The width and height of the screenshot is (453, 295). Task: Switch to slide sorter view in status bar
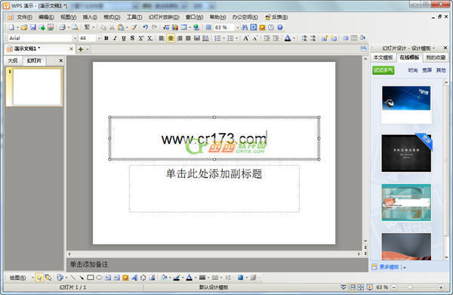pos(361,287)
